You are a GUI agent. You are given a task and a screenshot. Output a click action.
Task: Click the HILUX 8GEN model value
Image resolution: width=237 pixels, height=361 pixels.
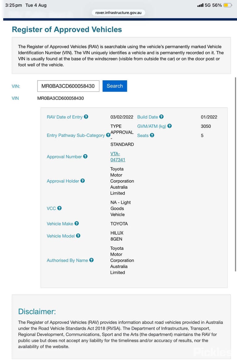(x=117, y=236)
